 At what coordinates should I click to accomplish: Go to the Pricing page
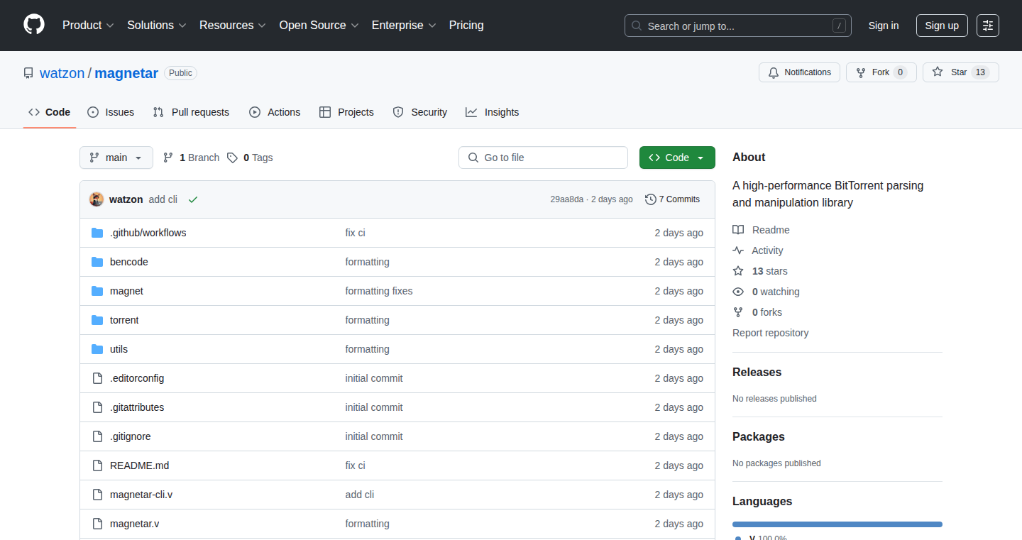[x=466, y=25]
